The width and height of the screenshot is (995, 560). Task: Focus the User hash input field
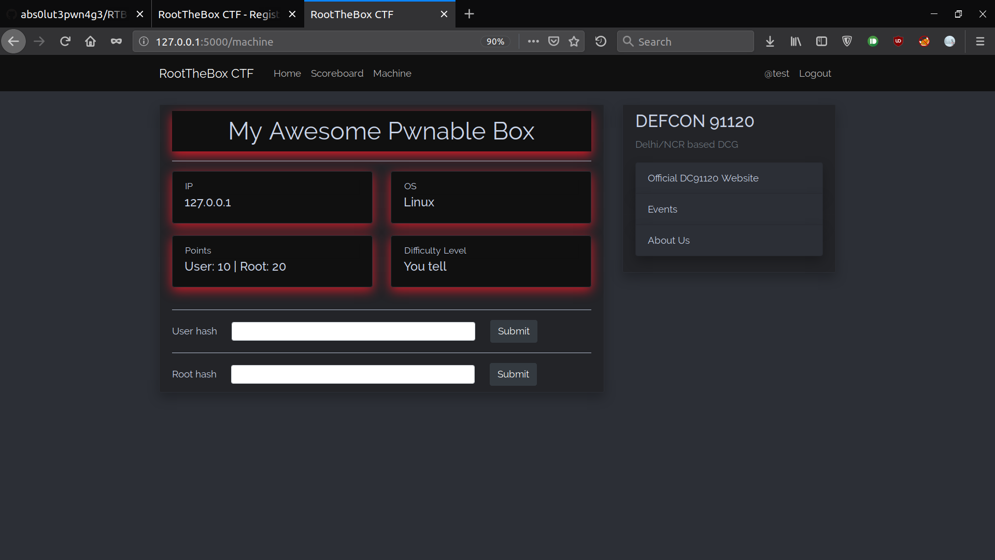point(353,331)
